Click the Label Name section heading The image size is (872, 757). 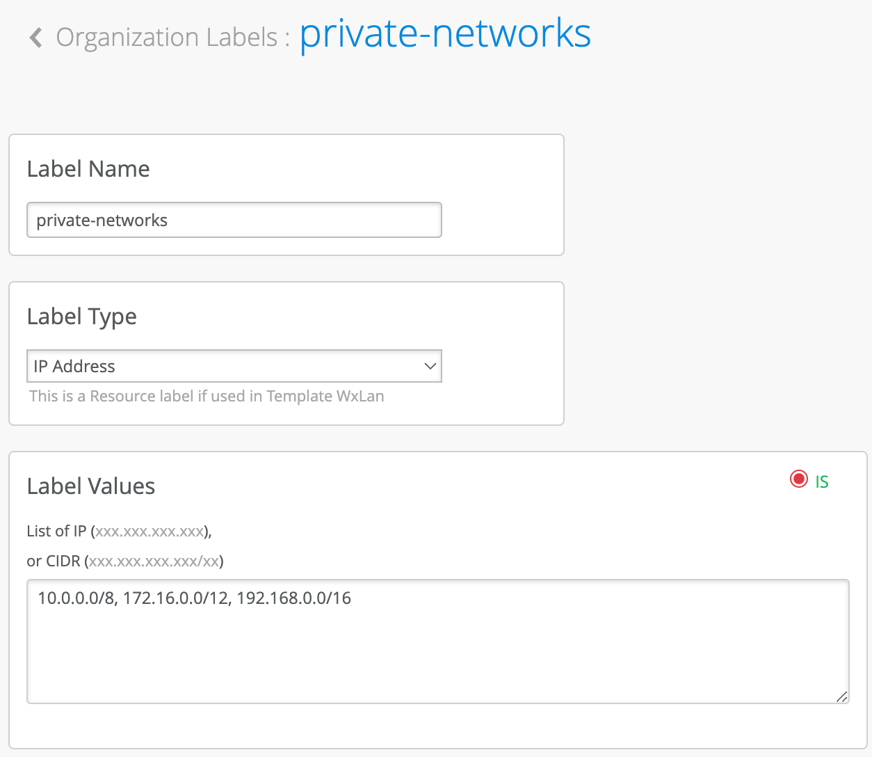[x=88, y=169]
